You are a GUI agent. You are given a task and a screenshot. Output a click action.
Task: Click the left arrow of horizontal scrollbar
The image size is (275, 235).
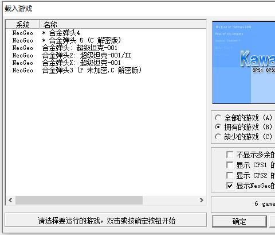[10, 201]
